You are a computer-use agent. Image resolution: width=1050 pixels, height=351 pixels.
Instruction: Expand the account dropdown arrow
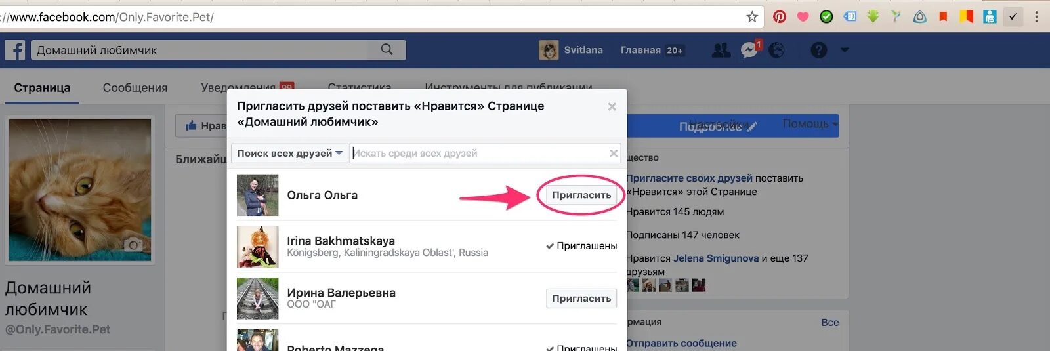tap(845, 50)
